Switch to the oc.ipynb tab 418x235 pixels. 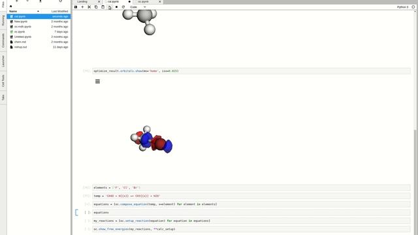coord(143,1)
